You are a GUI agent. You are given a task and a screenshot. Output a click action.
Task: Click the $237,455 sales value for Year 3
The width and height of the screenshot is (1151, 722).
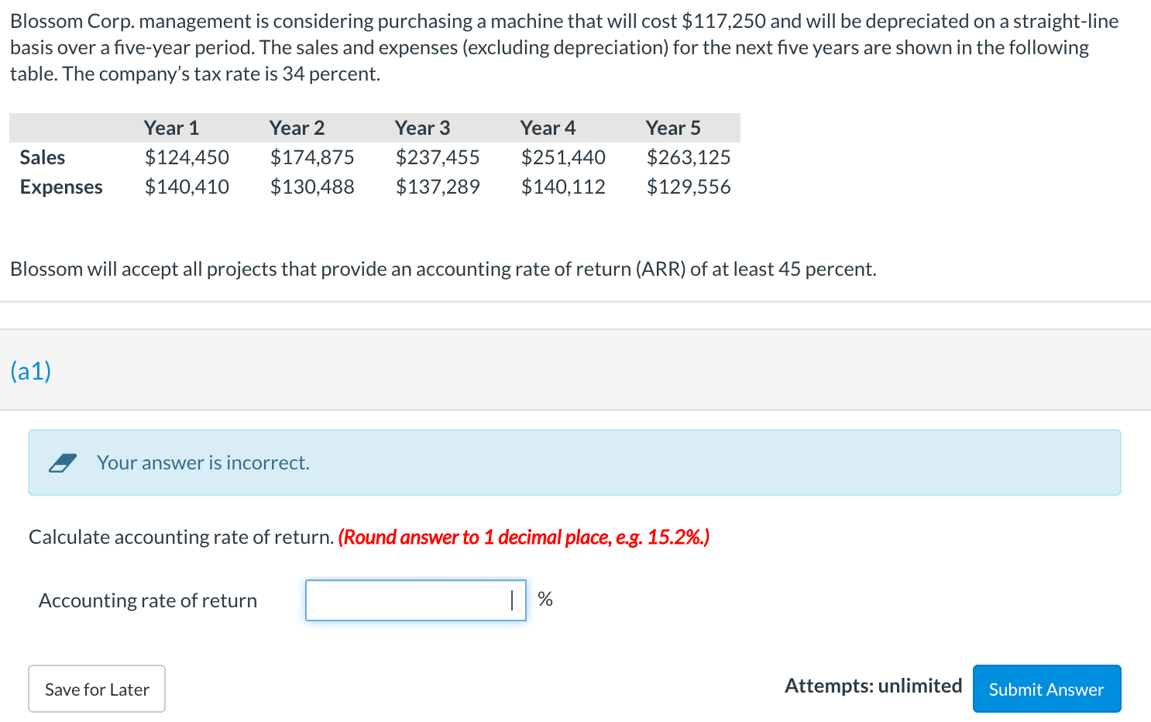click(438, 157)
